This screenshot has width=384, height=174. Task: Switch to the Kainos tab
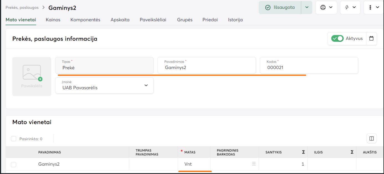tap(53, 20)
